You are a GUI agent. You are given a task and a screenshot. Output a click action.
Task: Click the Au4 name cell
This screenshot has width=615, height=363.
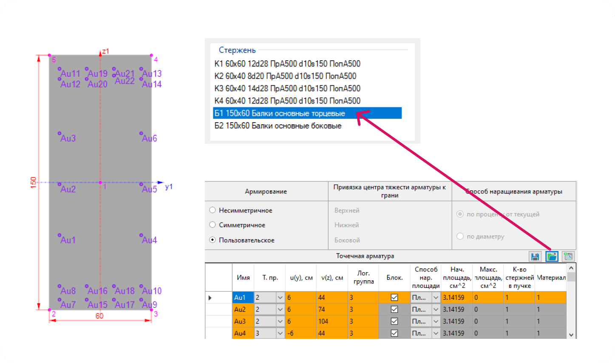[x=243, y=333]
